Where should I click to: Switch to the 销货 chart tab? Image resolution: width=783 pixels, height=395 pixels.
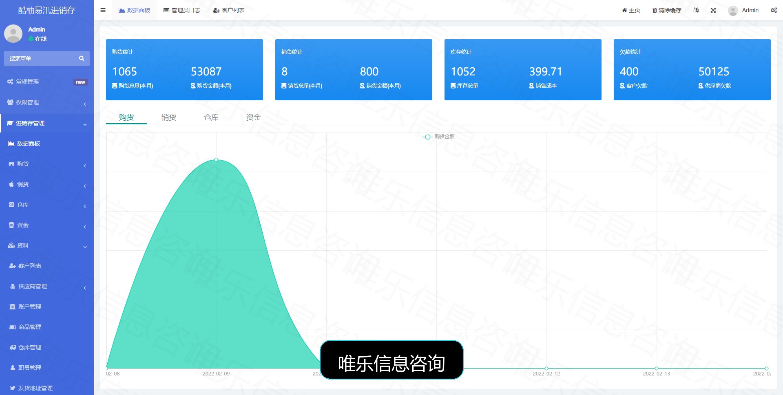(168, 117)
